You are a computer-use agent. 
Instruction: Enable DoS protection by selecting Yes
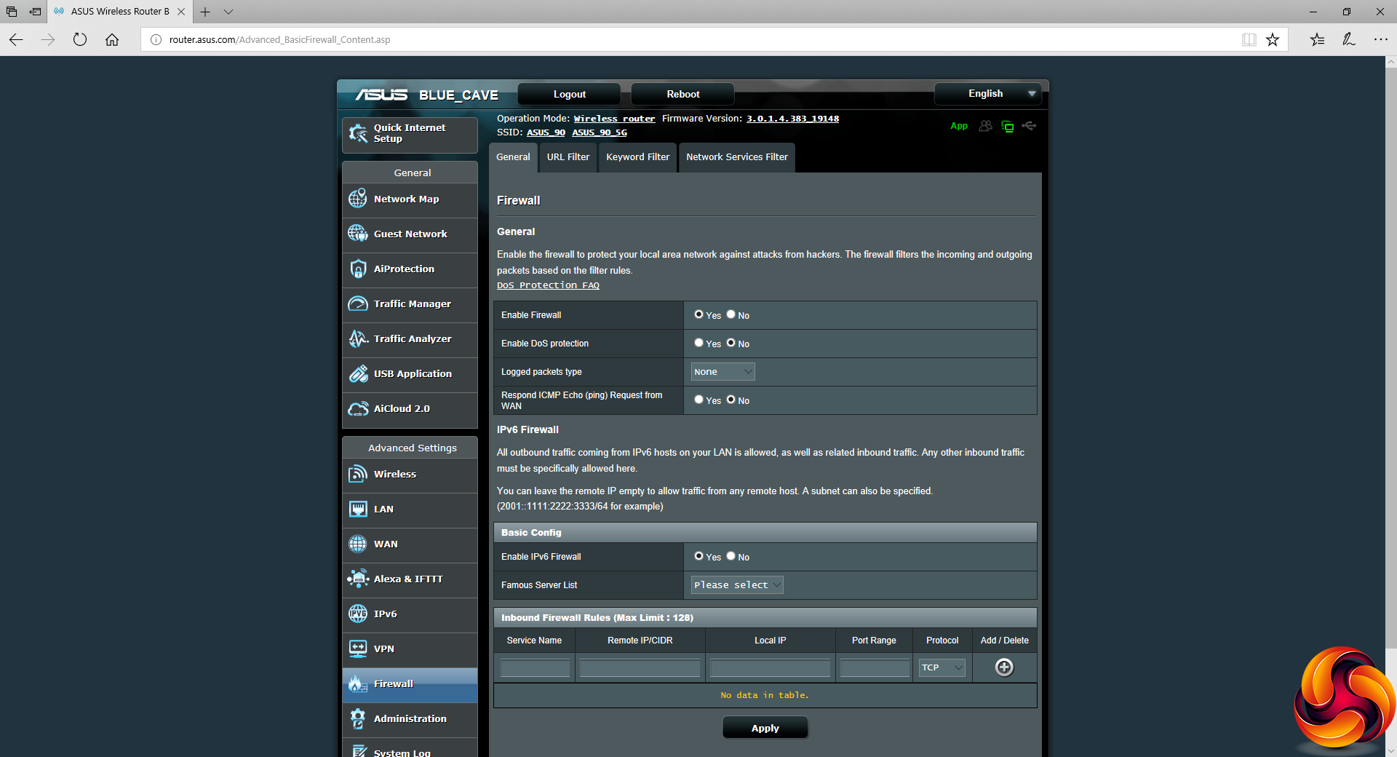[698, 343]
